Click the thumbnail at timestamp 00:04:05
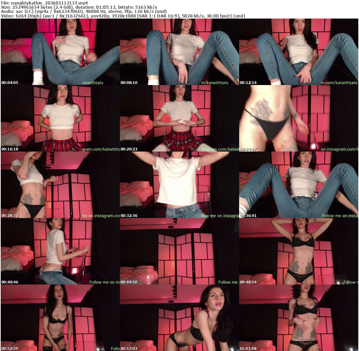Viewport: 359px width, 351px height. [60, 52]
